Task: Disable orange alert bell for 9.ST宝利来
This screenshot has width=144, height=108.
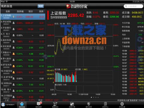Action: 14,66
